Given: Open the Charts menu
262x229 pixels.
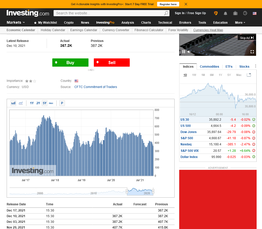Looking at the screenshot, I should [x=146, y=23].
